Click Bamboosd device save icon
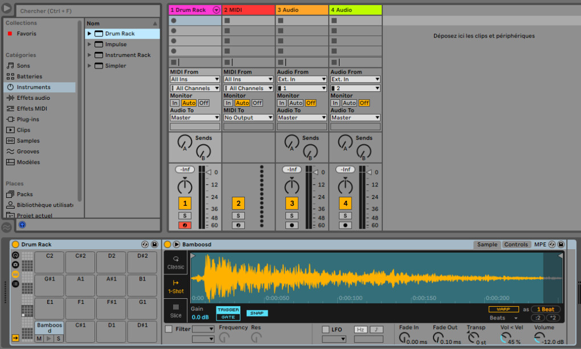 (561, 245)
